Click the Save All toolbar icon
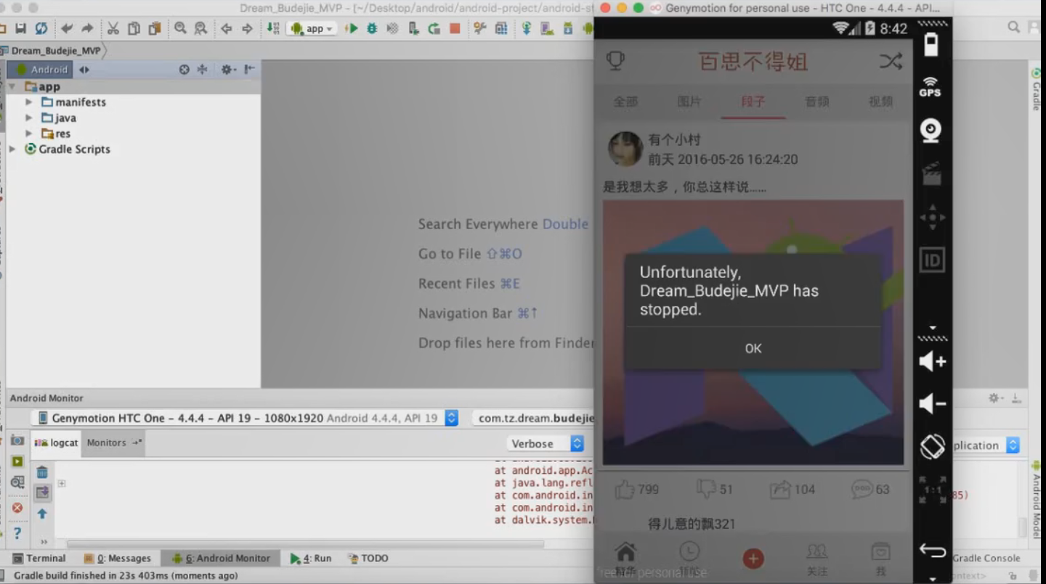Viewport: 1046px width, 584px height. click(x=20, y=28)
